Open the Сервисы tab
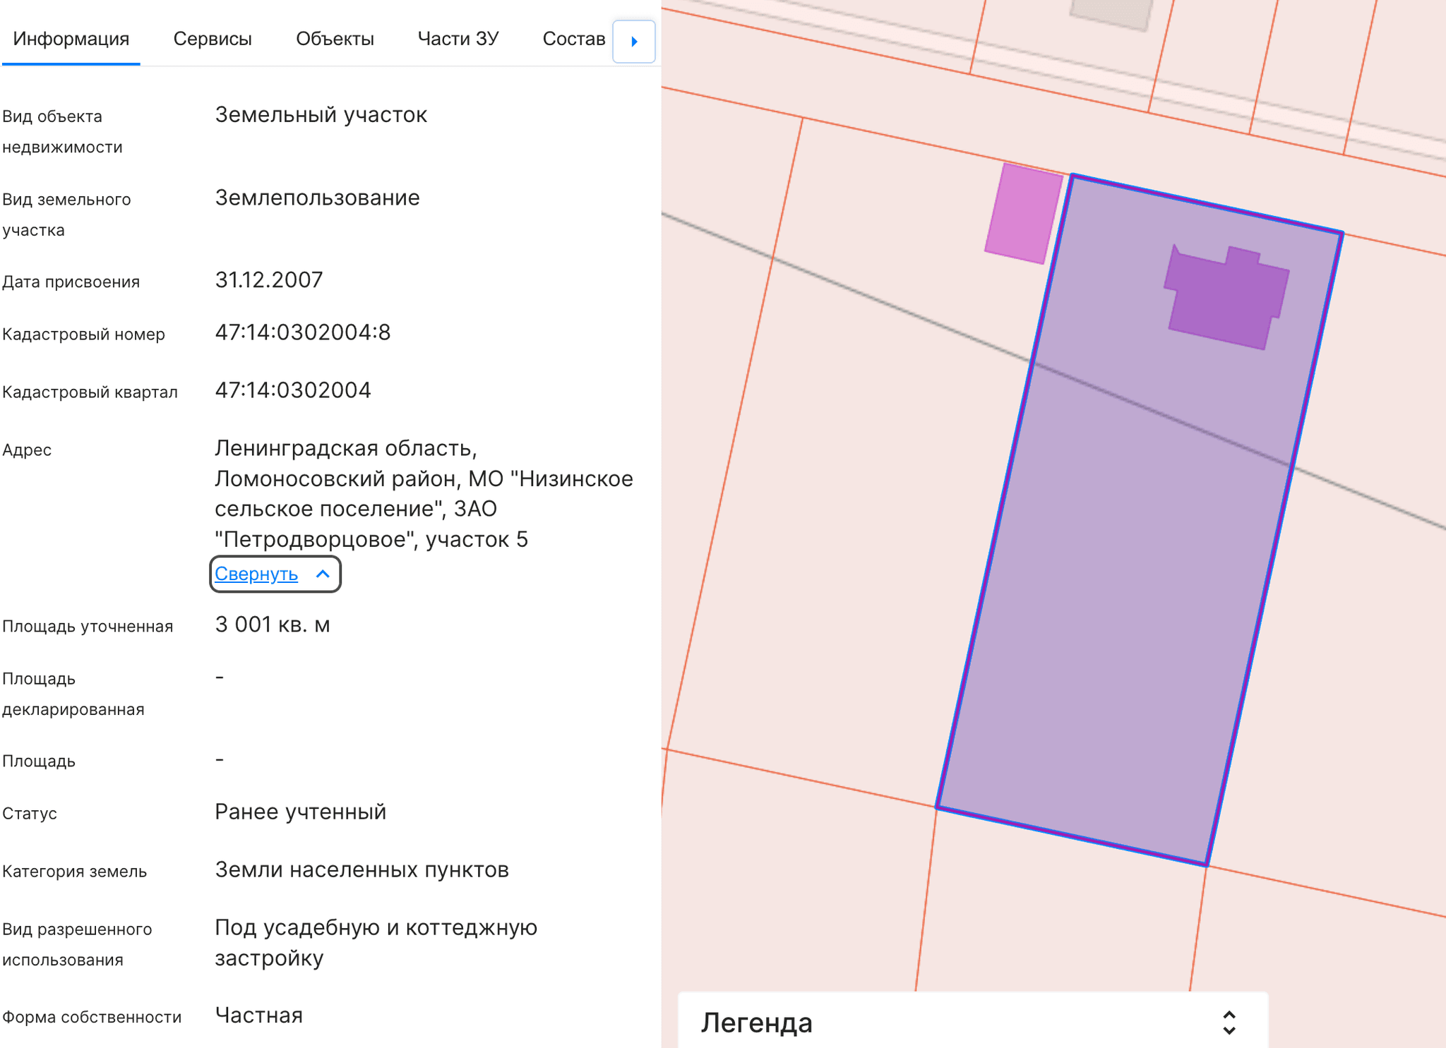 coord(213,40)
